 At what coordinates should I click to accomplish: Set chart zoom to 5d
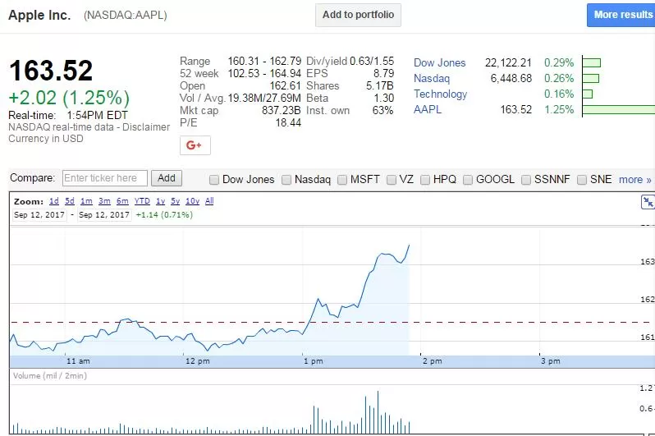pyautogui.click(x=70, y=201)
